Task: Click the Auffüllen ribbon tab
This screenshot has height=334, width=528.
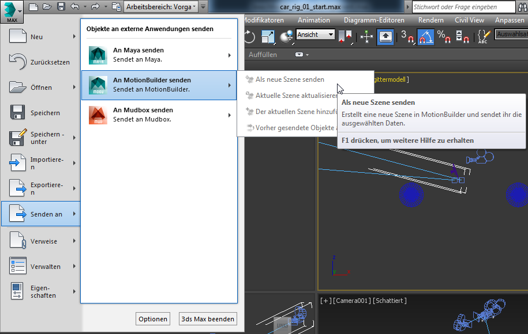Action: pos(263,55)
